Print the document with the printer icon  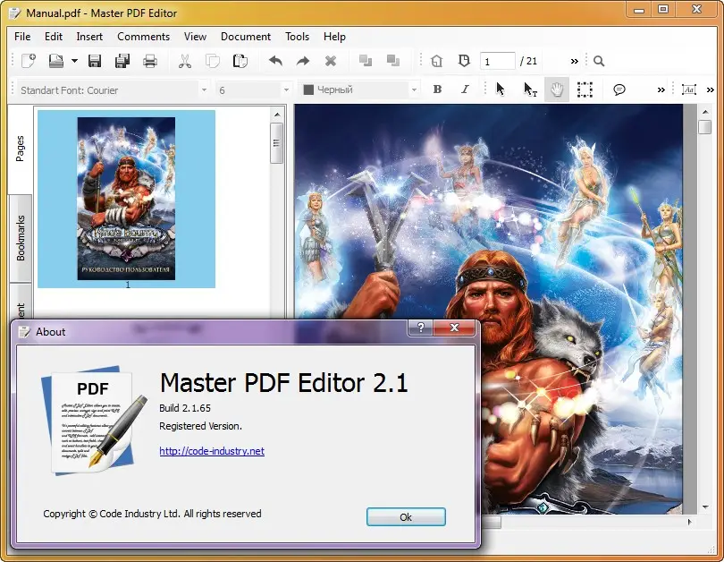149,61
